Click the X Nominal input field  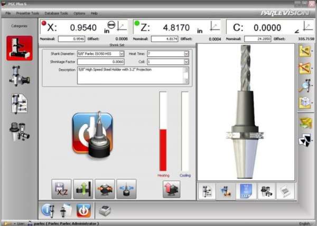(71, 39)
